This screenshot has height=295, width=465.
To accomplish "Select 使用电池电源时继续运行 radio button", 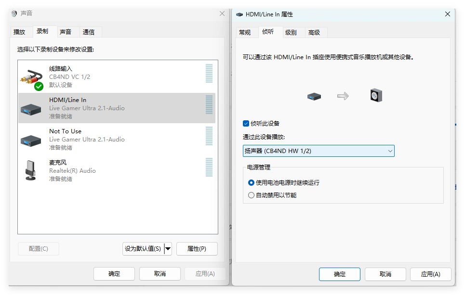I will click(251, 183).
